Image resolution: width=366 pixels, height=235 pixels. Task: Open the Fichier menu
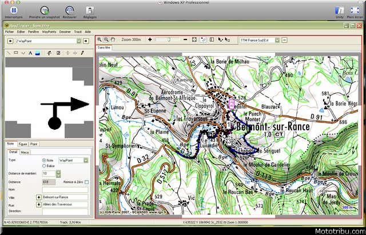[10, 32]
